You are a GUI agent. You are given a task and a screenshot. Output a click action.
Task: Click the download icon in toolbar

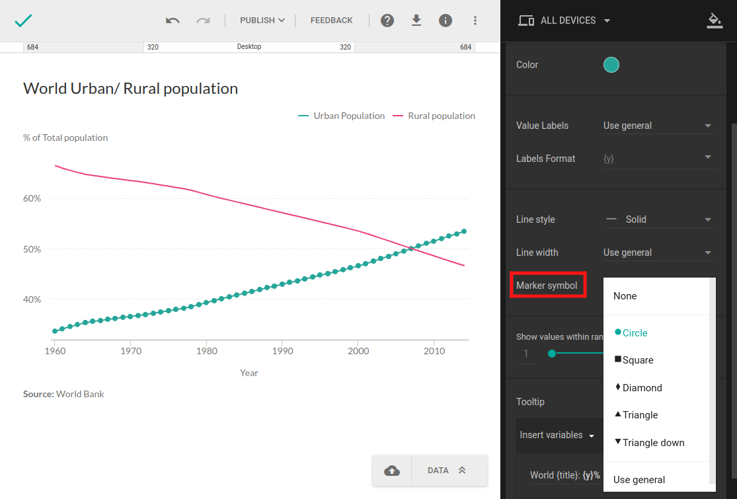tap(416, 20)
